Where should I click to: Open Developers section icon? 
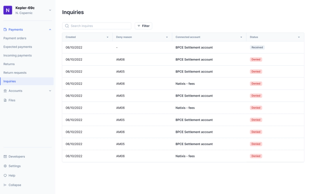point(5,156)
